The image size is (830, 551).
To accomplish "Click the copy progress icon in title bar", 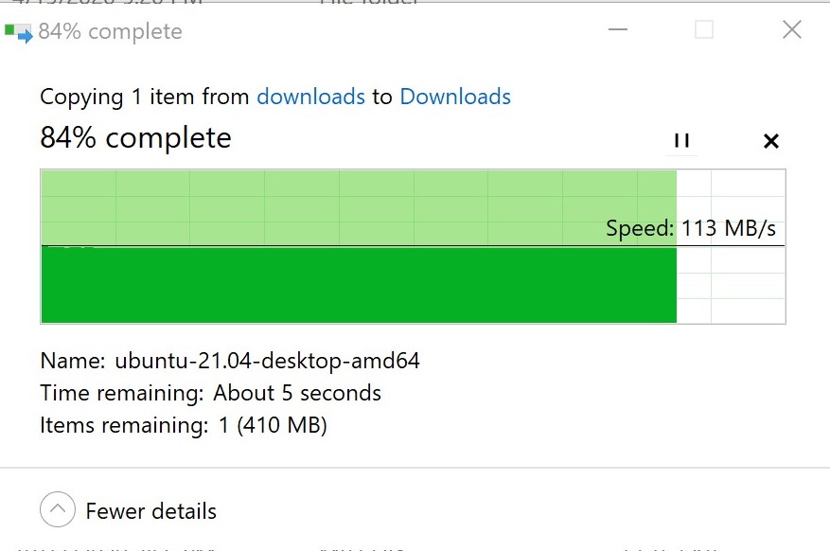I will click(x=19, y=32).
